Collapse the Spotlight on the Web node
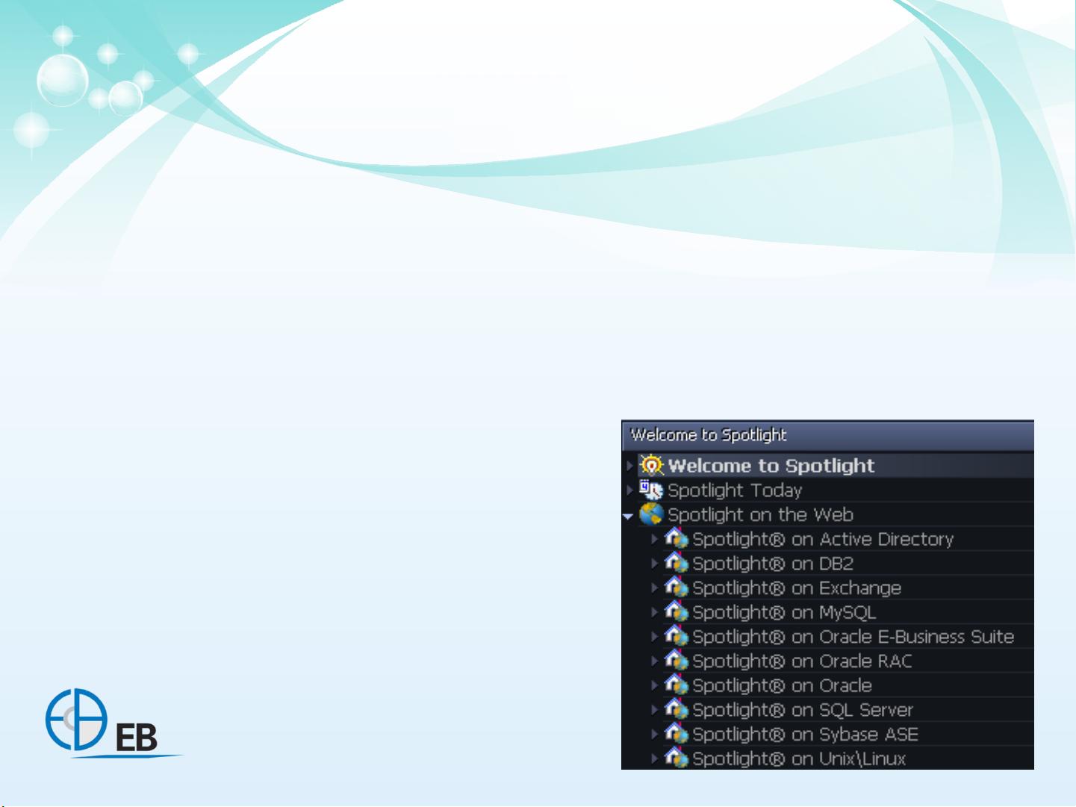 628,516
